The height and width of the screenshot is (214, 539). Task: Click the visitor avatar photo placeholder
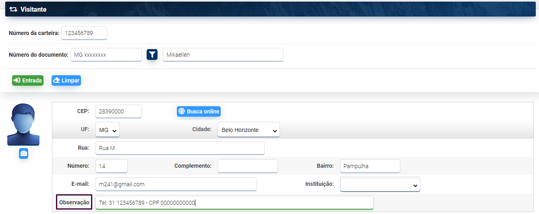click(23, 125)
